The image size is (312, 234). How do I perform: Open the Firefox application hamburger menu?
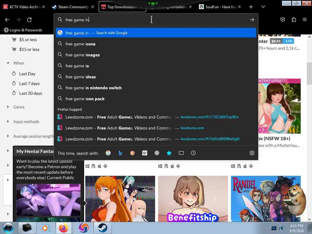[x=305, y=19]
